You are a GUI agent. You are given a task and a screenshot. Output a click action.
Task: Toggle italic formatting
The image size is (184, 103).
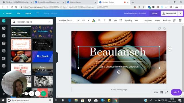pyautogui.click(x=104, y=20)
